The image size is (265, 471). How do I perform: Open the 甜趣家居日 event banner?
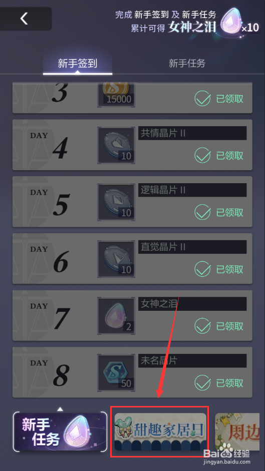161,432
